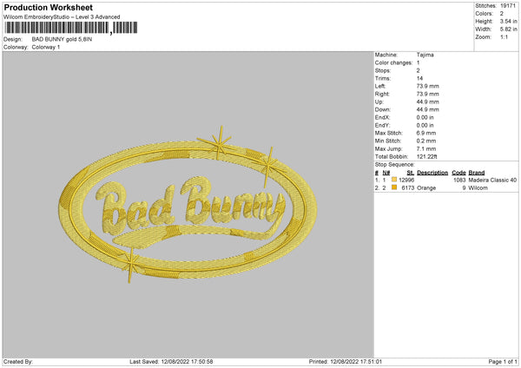The height and width of the screenshot is (368, 521).
Task: Click the Height value 3.54 in
Action: coord(508,21)
